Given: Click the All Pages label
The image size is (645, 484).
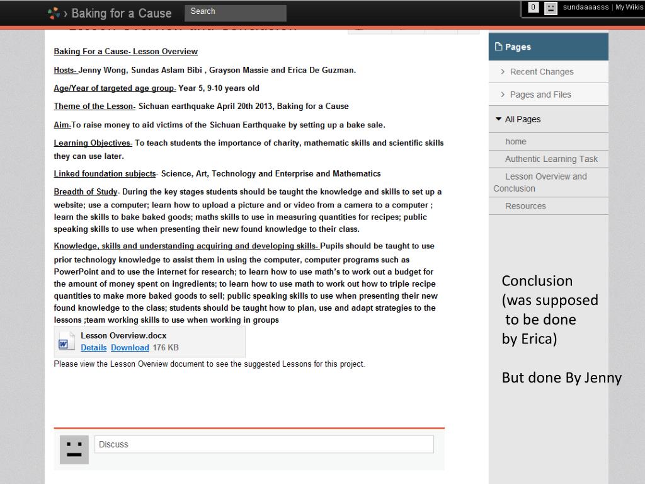Looking at the screenshot, I should [x=522, y=119].
